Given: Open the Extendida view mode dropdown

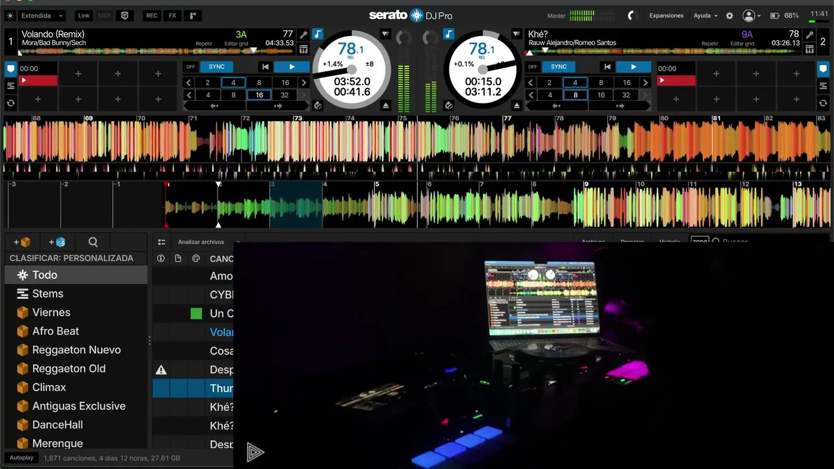Looking at the screenshot, I should click(x=42, y=16).
